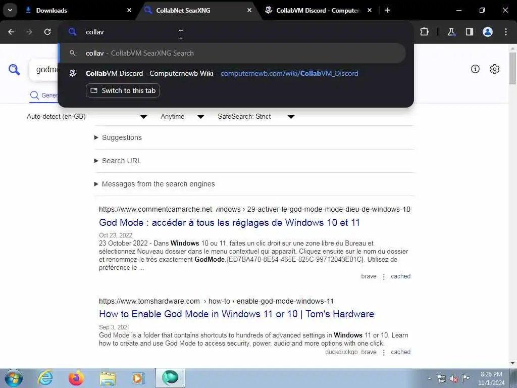Open 'How to Enable God Mode' Tom's Hardware result
Screen dimensions: 517x388
pos(236,314)
